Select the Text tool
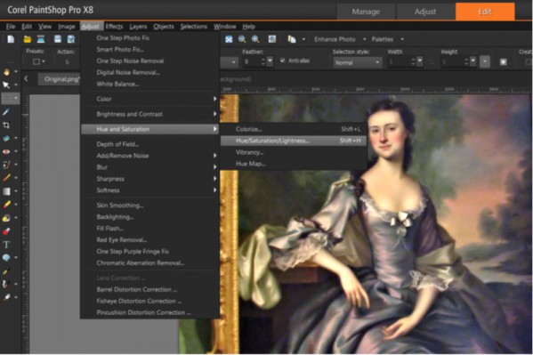The height and width of the screenshot is (355, 533). pyautogui.click(x=6, y=245)
